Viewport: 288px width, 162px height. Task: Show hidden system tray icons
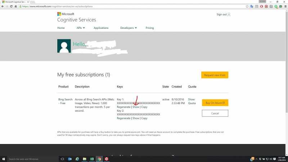coord(256,159)
